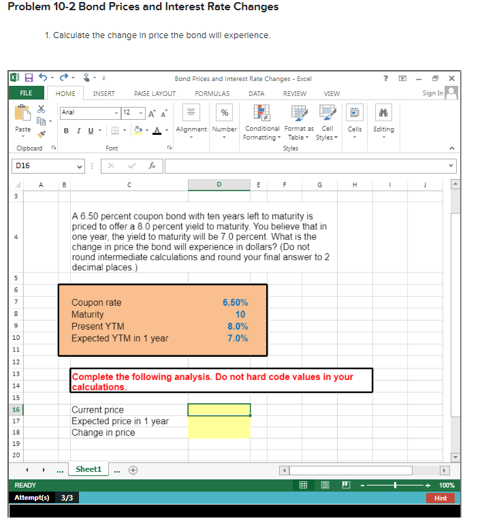Open Clipboard dialog launcher
Viewport: 482px width, 525px height.
tap(54, 147)
